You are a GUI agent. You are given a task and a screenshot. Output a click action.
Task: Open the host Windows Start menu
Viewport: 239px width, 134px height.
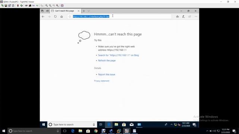coord(4,131)
